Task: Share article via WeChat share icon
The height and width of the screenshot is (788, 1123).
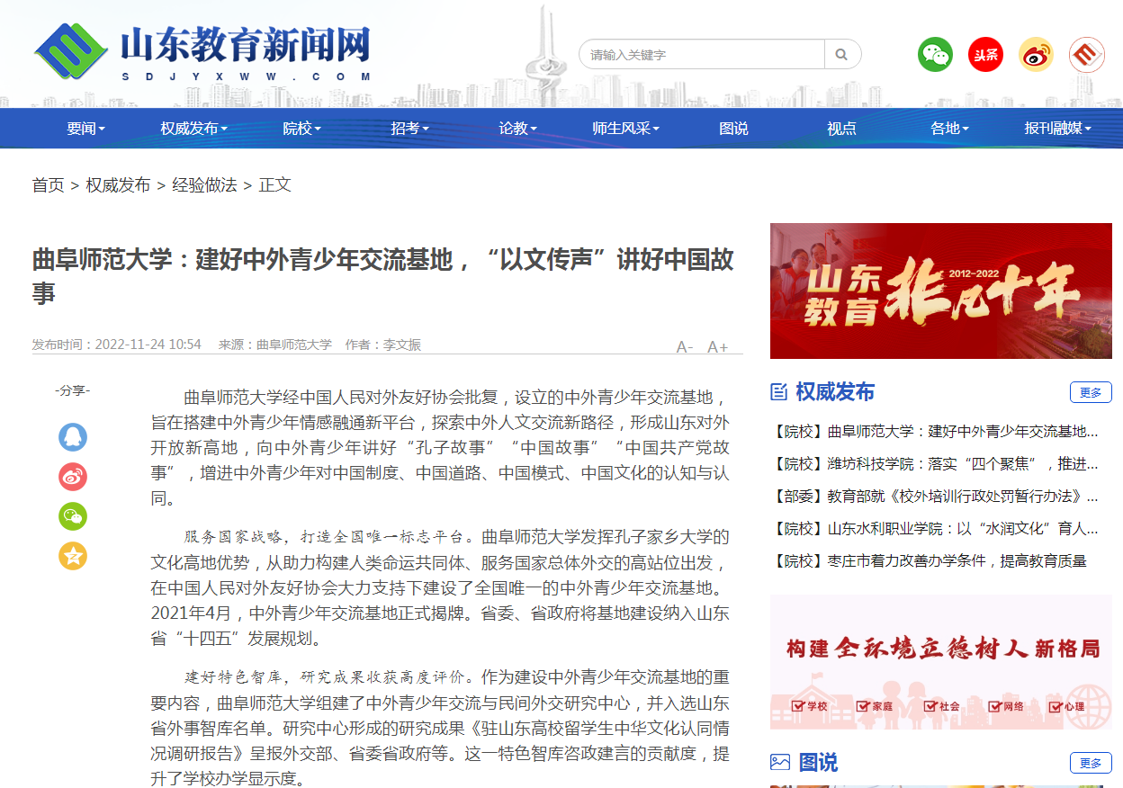Action: click(x=73, y=516)
